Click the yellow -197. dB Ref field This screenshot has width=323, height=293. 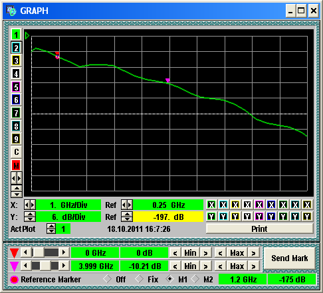168,217
